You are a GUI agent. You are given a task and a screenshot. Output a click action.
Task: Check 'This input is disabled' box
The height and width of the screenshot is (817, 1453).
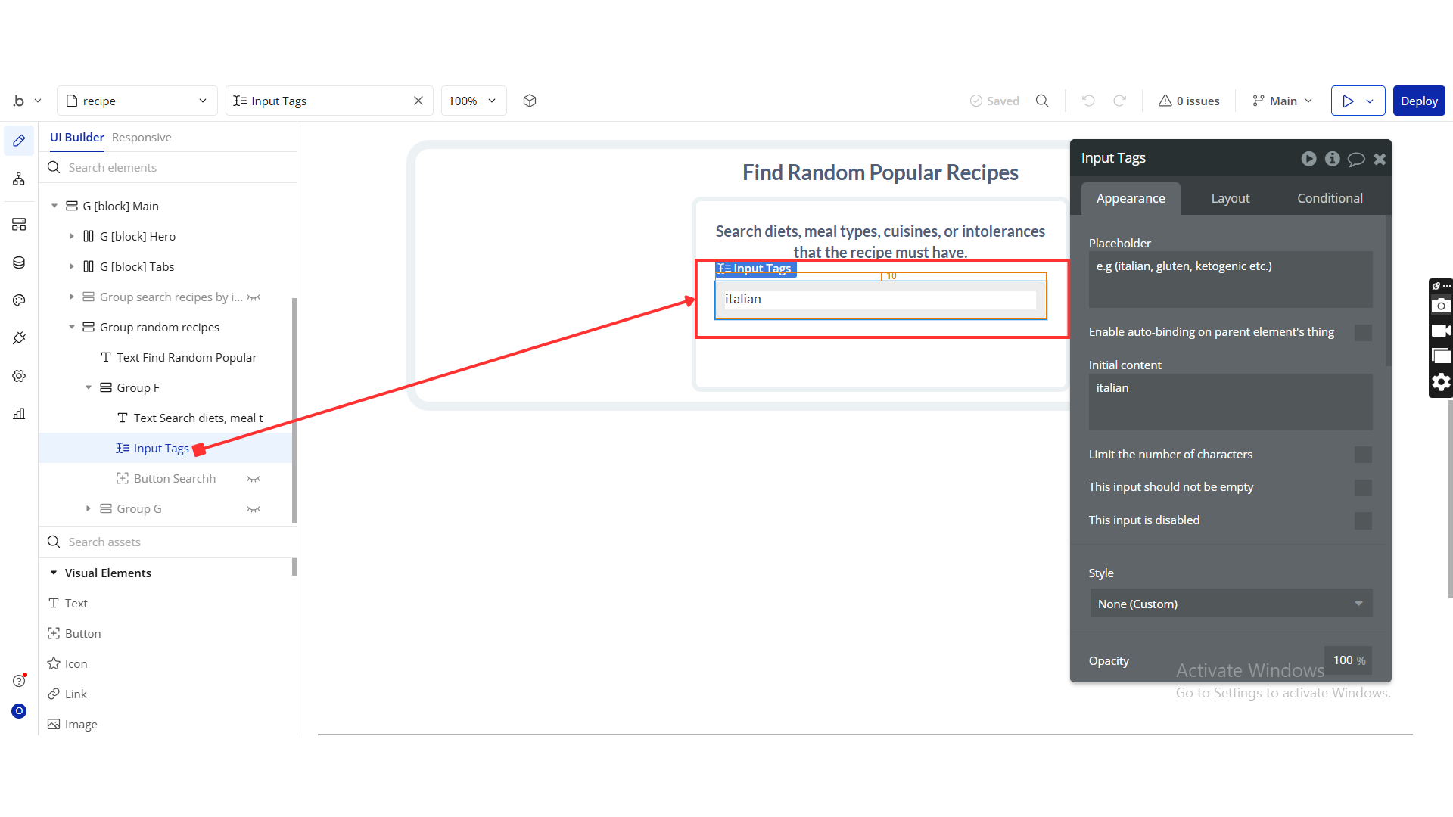tap(1363, 520)
